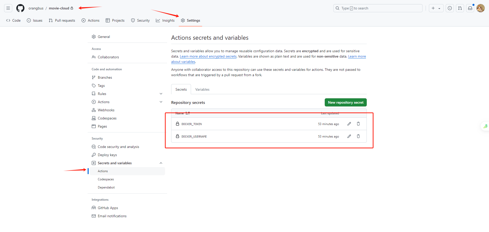Expand the Actions sidebar section chevron
Viewport: 489px width, 232px height.
click(x=161, y=102)
